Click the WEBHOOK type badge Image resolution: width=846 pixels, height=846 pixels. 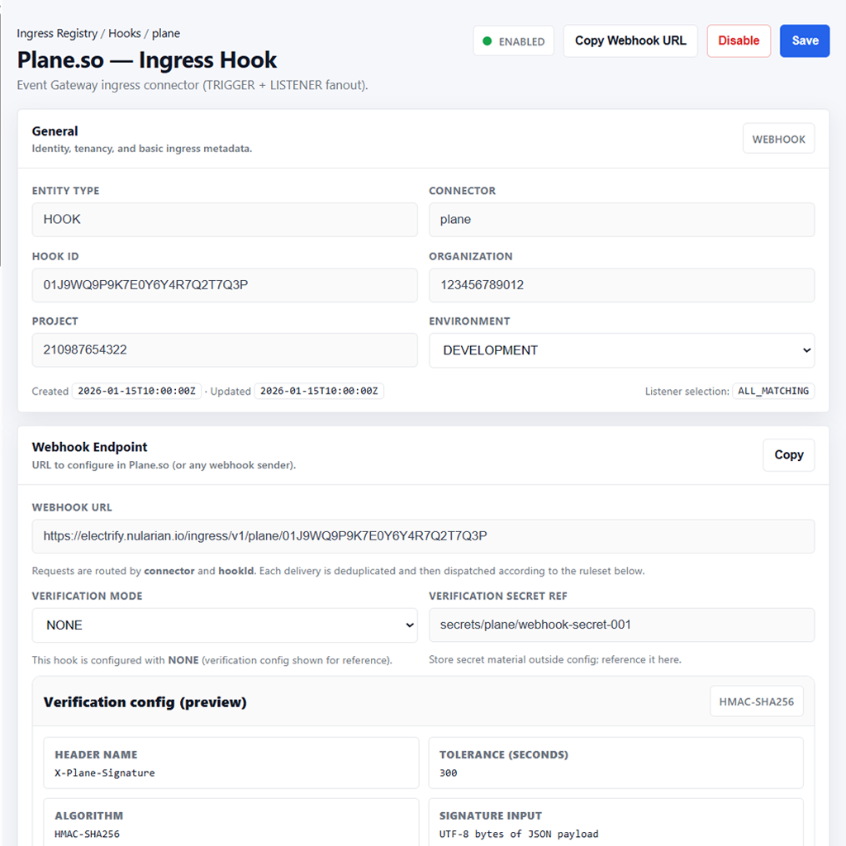pos(778,139)
